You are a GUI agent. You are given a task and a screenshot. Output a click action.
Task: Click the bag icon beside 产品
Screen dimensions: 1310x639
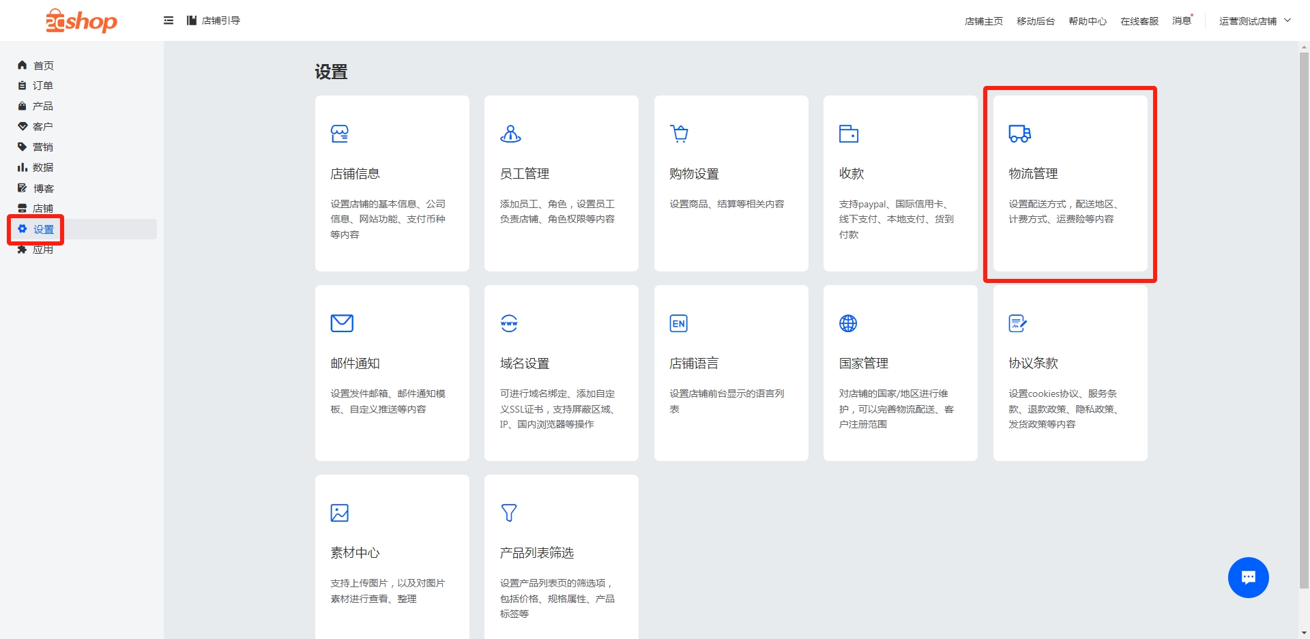(22, 106)
